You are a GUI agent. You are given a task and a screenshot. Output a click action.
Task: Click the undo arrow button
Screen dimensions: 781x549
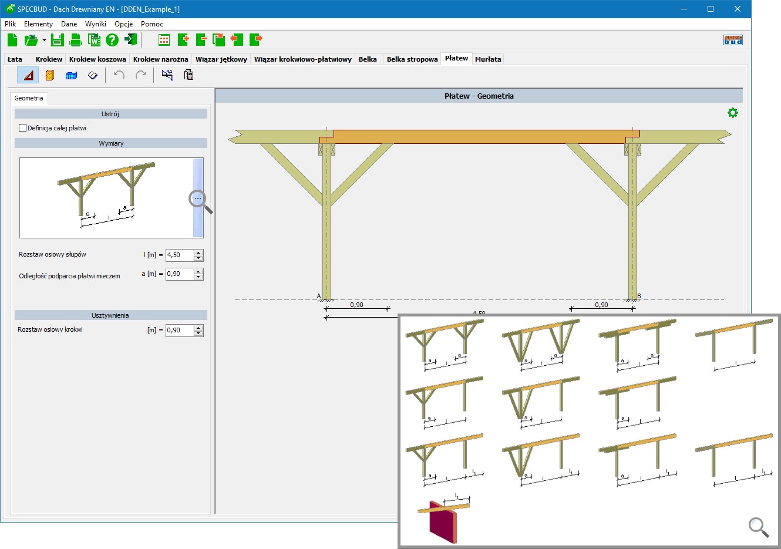(119, 75)
